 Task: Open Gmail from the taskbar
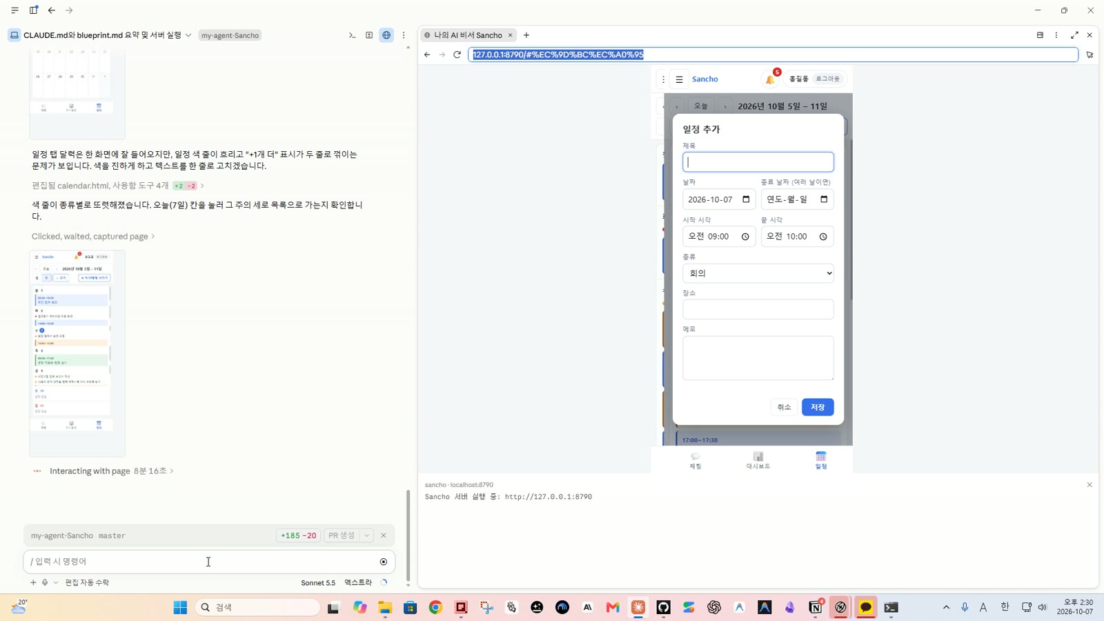(x=613, y=607)
